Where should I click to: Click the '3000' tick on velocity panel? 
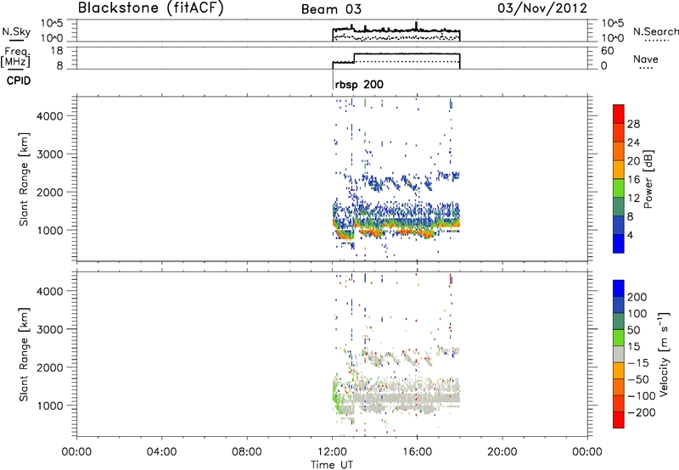(x=50, y=329)
